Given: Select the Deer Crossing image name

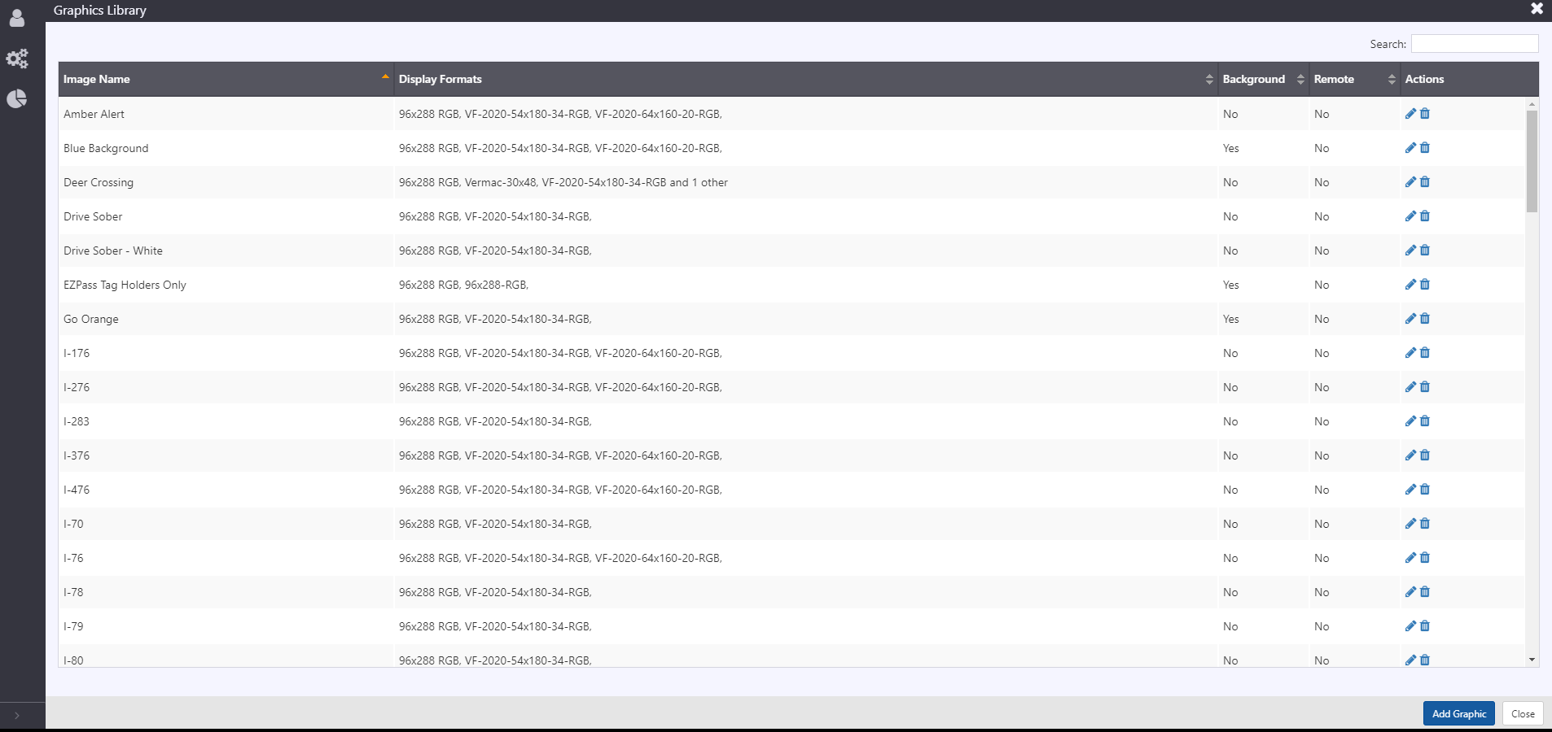Looking at the screenshot, I should tap(99, 182).
